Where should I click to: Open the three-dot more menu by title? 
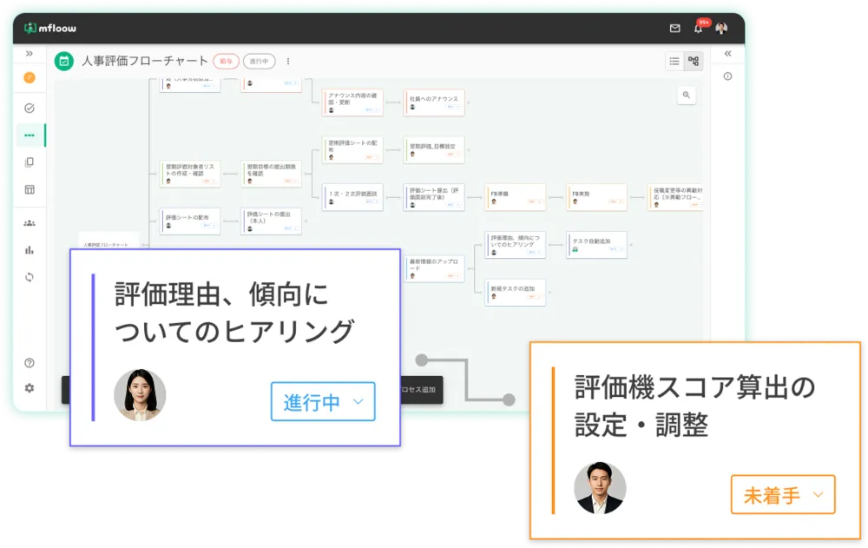(288, 61)
